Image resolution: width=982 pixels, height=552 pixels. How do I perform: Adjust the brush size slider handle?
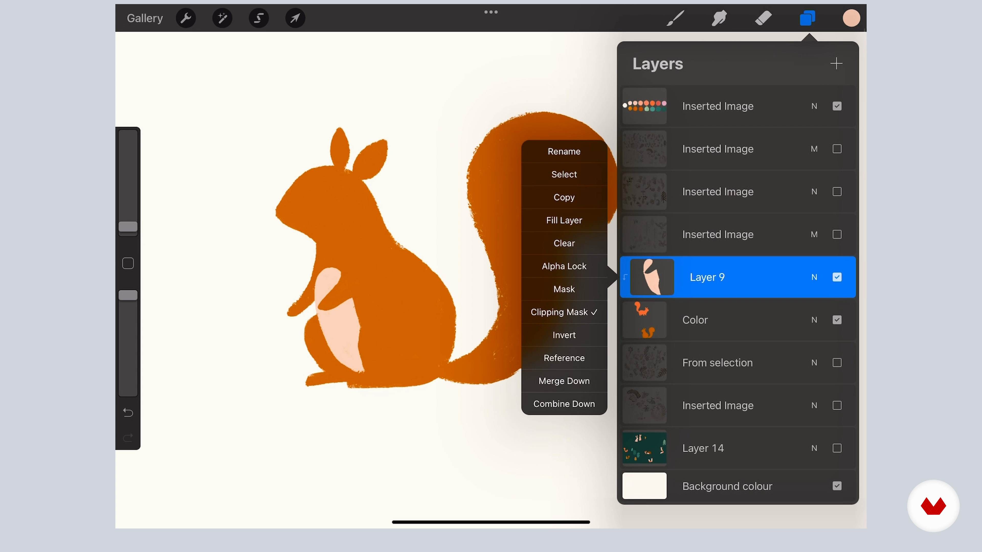point(128,227)
